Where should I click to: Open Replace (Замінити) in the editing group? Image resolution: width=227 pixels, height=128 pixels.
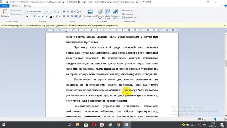[128, 14]
